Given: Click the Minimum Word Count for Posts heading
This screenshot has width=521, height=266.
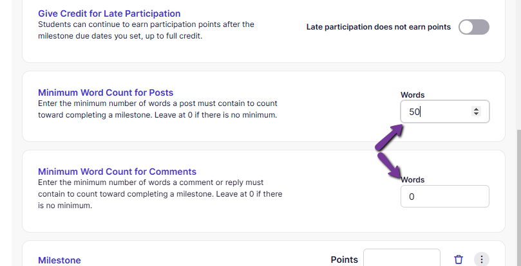Looking at the screenshot, I should (106, 93).
